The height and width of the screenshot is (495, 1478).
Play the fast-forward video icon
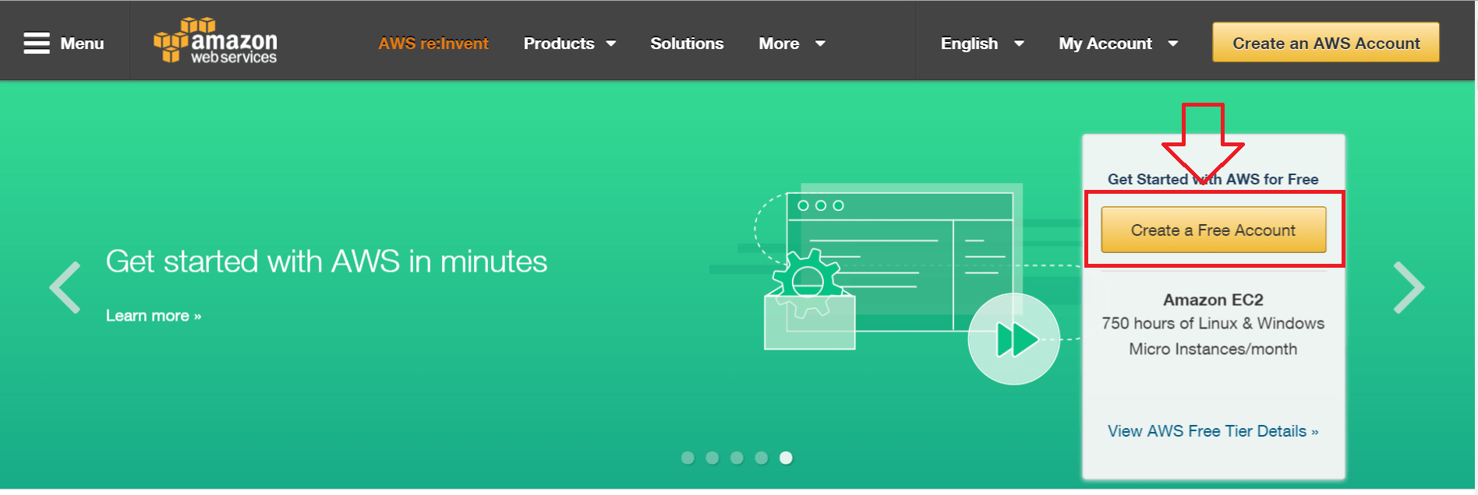coord(1014,339)
